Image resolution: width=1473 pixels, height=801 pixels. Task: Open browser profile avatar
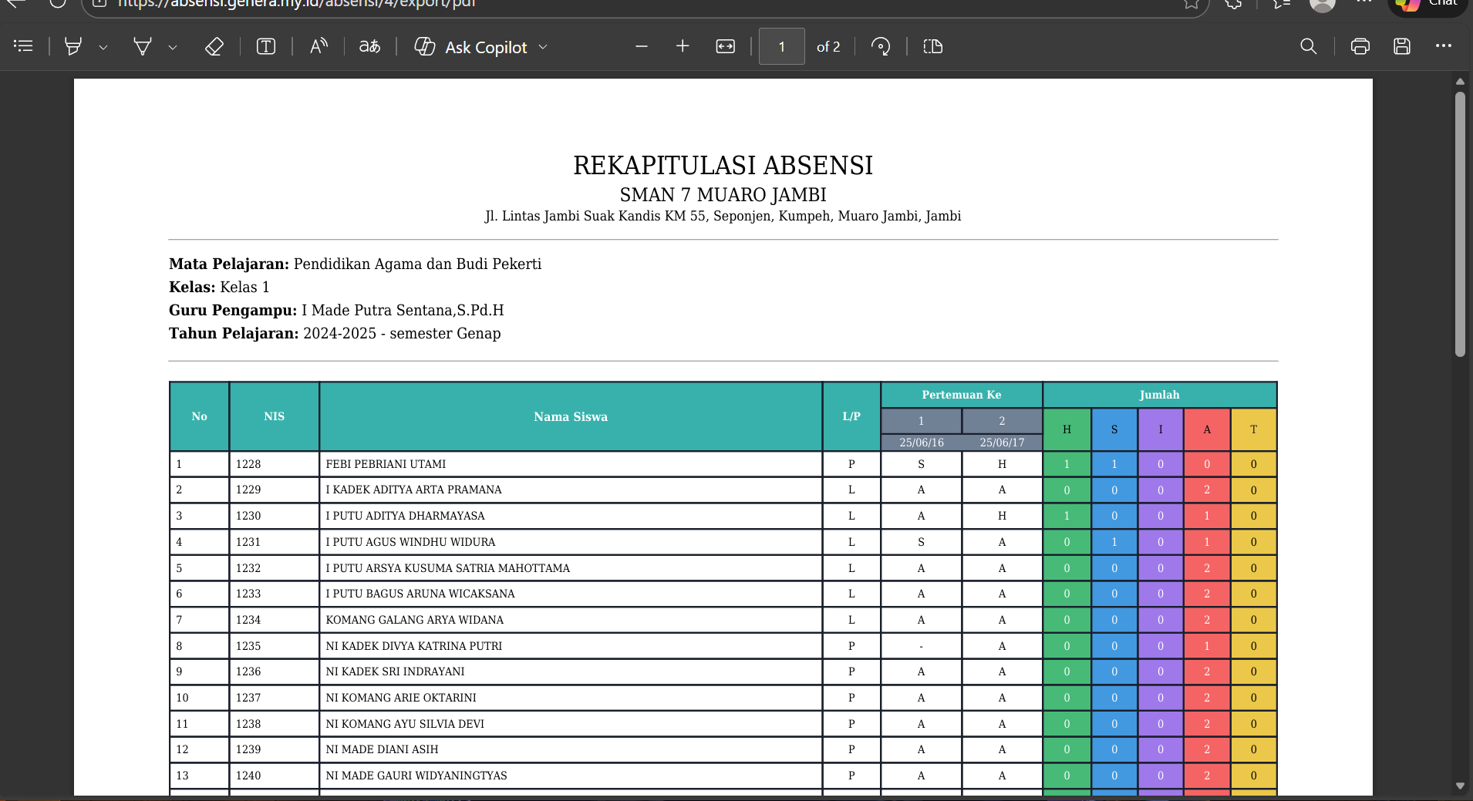(x=1323, y=4)
